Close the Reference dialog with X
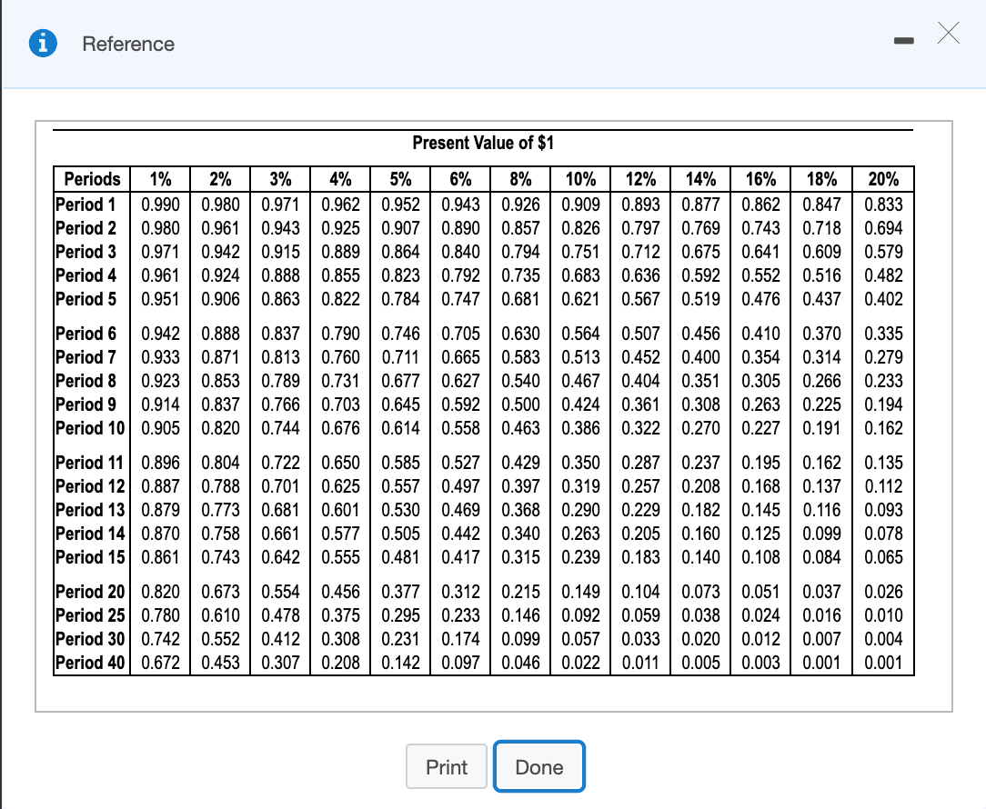The width and height of the screenshot is (986, 809). tap(949, 33)
